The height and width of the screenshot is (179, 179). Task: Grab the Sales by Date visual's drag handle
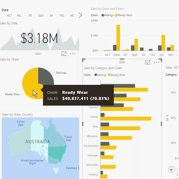pyautogui.click(x=38, y=54)
